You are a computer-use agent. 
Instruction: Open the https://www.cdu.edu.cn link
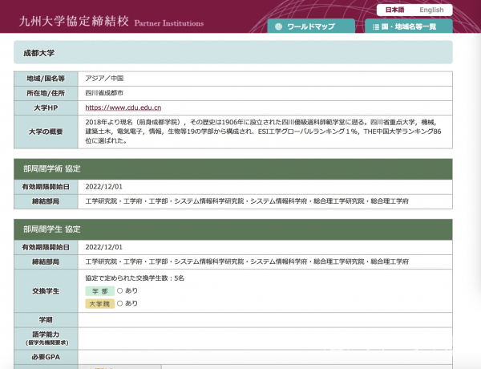[x=123, y=107]
